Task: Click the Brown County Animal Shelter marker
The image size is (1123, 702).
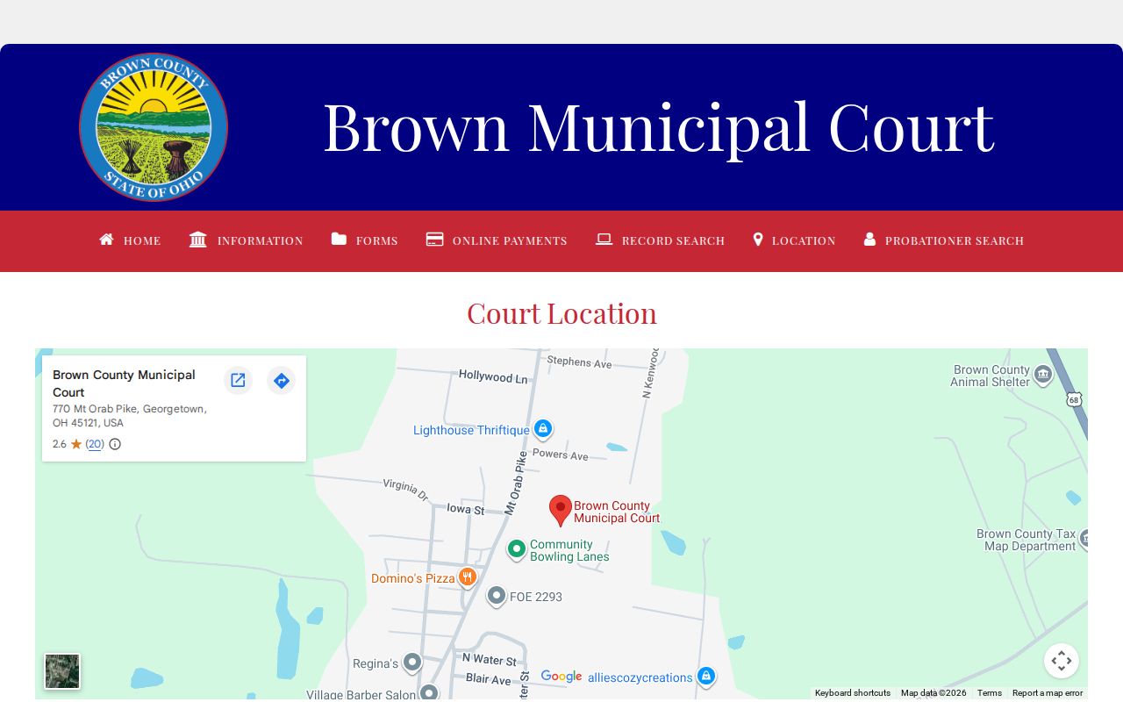Action: coord(1042,375)
